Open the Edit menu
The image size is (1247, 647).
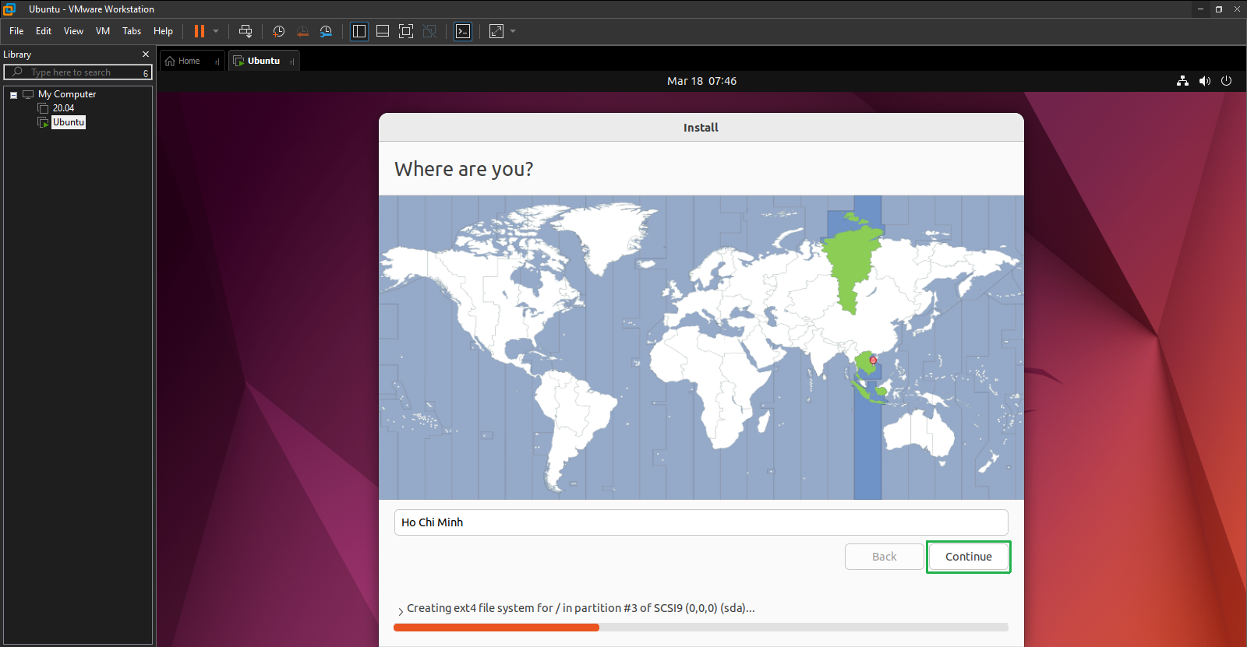pos(44,31)
